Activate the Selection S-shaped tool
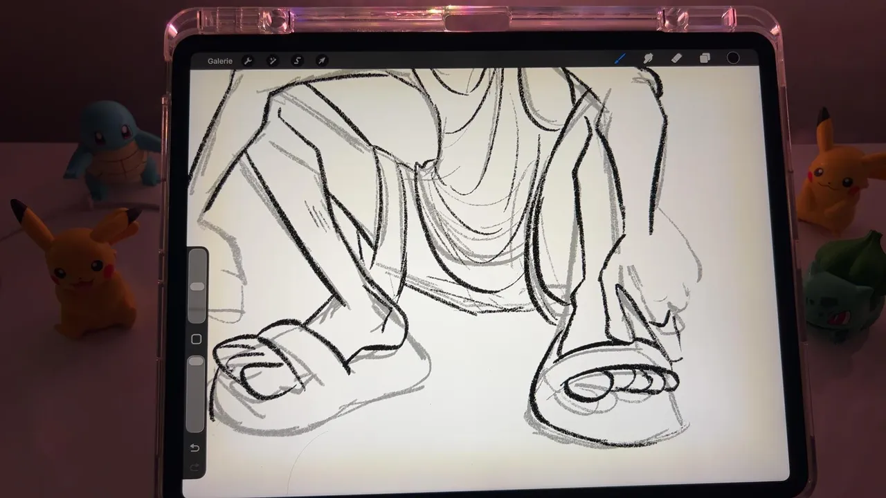The image size is (886, 498). click(x=297, y=61)
